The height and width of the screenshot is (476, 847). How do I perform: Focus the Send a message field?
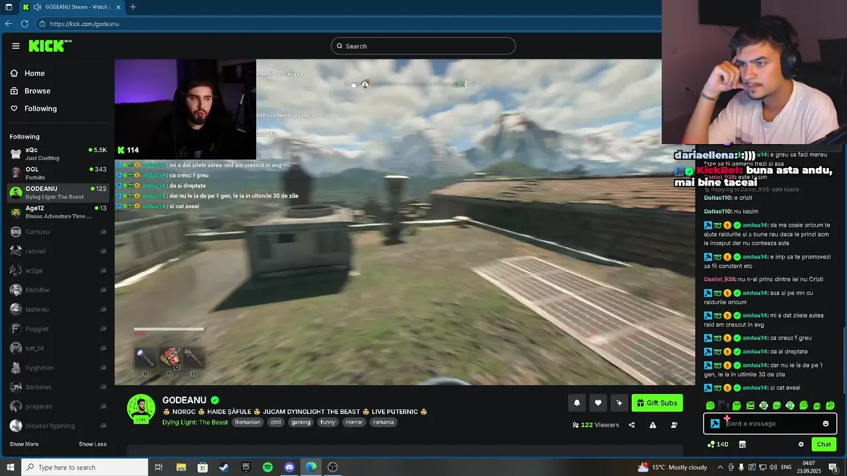click(x=771, y=424)
